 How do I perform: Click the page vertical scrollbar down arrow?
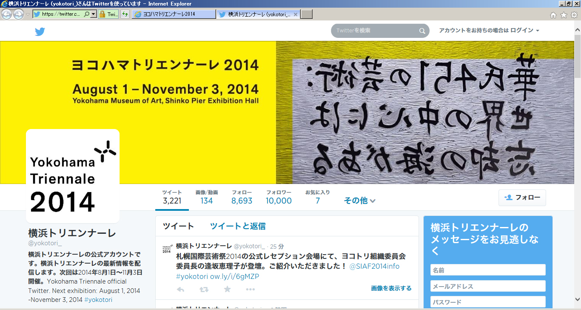click(578, 299)
